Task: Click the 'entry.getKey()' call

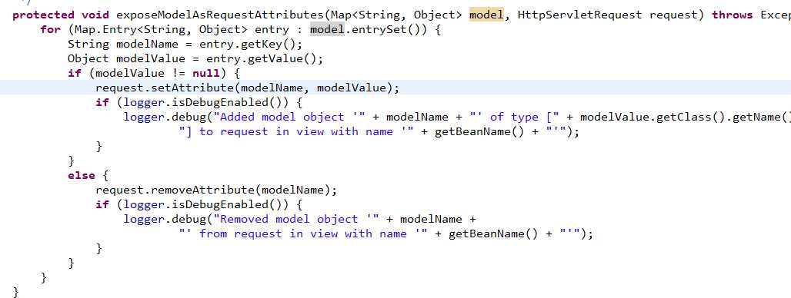Action: (248, 45)
